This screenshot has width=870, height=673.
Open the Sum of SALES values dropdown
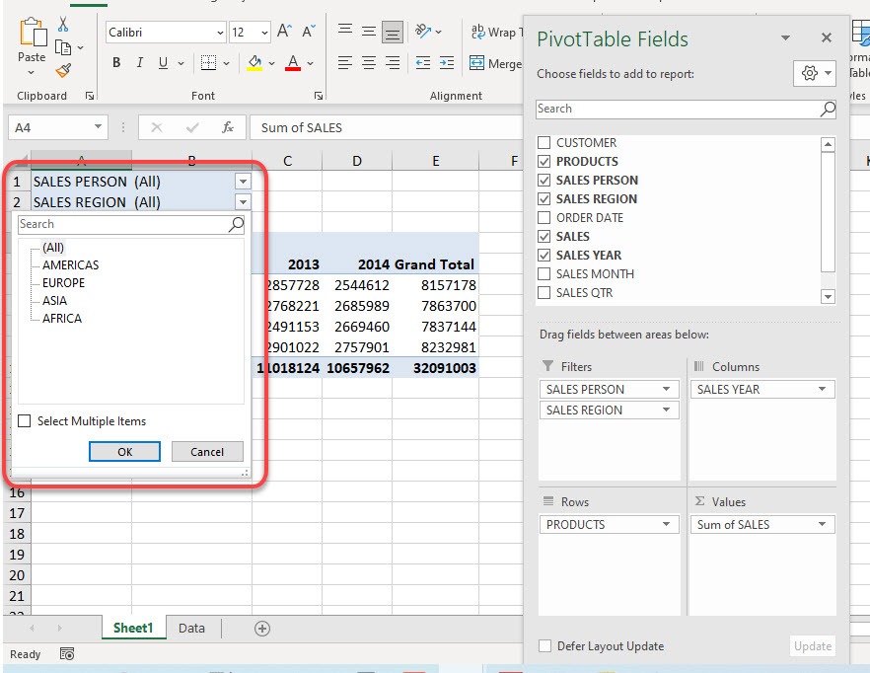[823, 524]
